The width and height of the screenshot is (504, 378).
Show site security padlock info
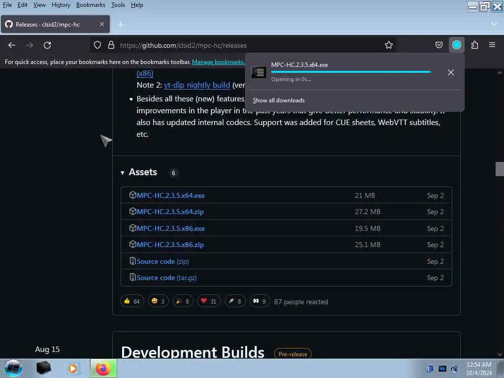(111, 45)
